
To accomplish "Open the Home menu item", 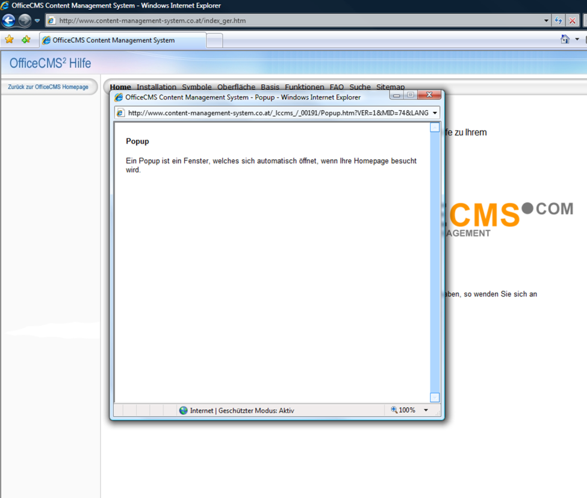I will click(120, 87).
